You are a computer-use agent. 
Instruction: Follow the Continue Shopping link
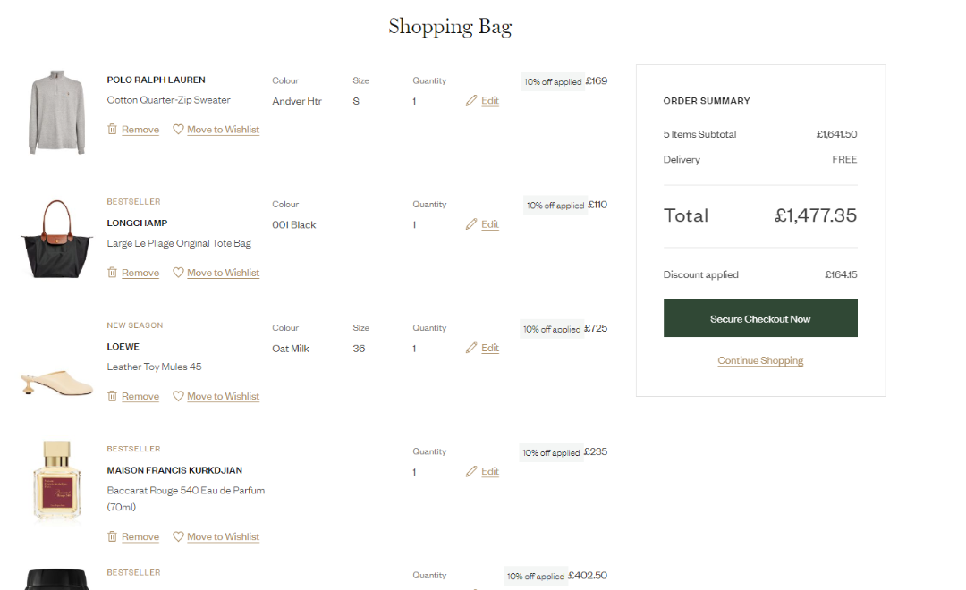(760, 361)
